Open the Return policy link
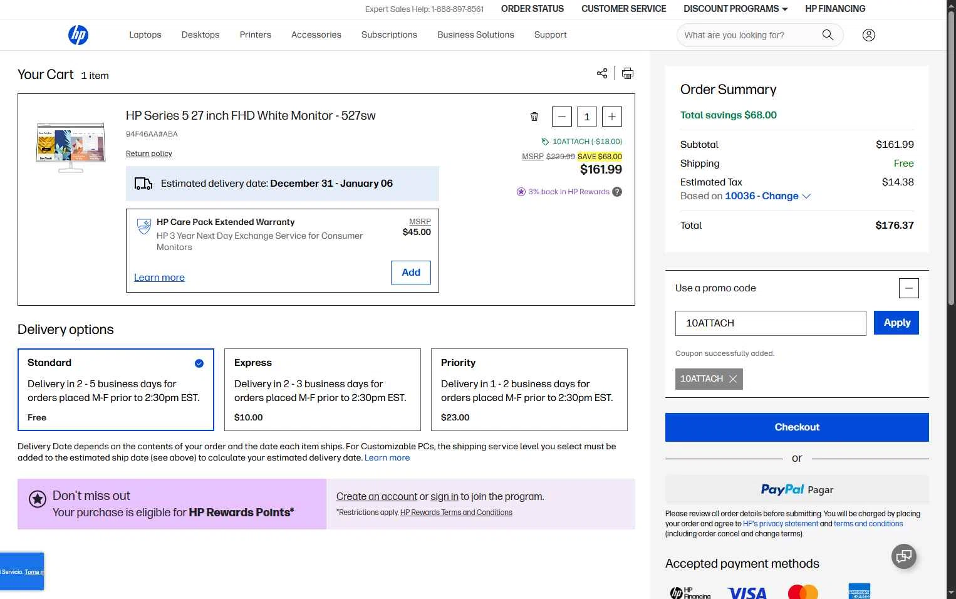The image size is (956, 599). pos(149,154)
